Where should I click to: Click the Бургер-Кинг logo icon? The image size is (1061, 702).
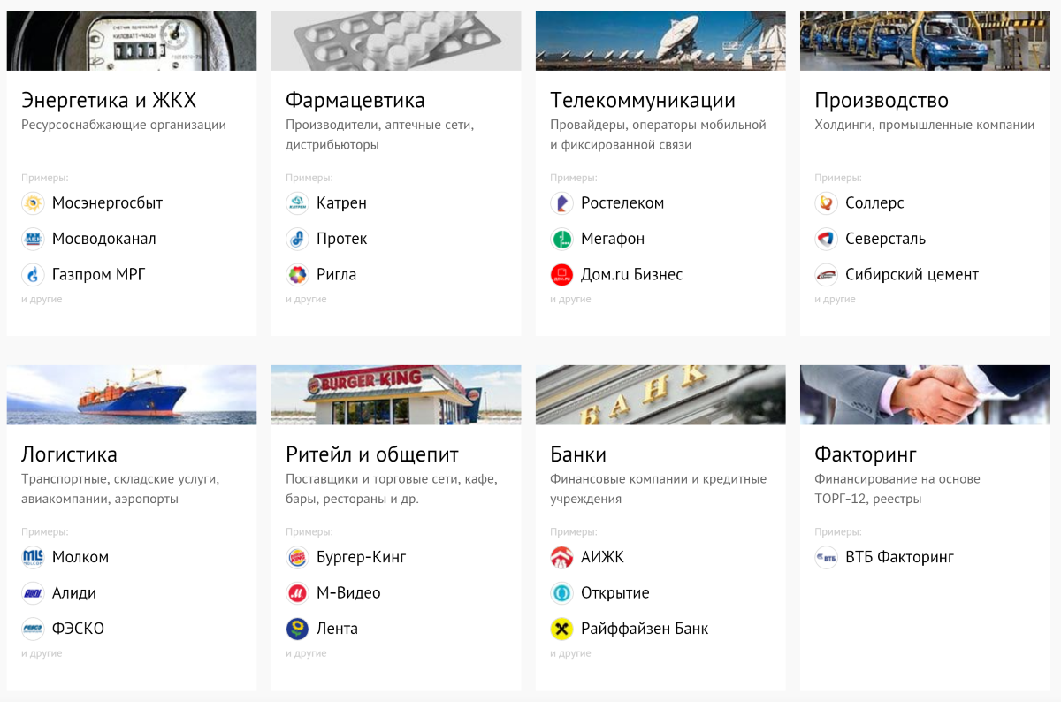[x=297, y=558]
